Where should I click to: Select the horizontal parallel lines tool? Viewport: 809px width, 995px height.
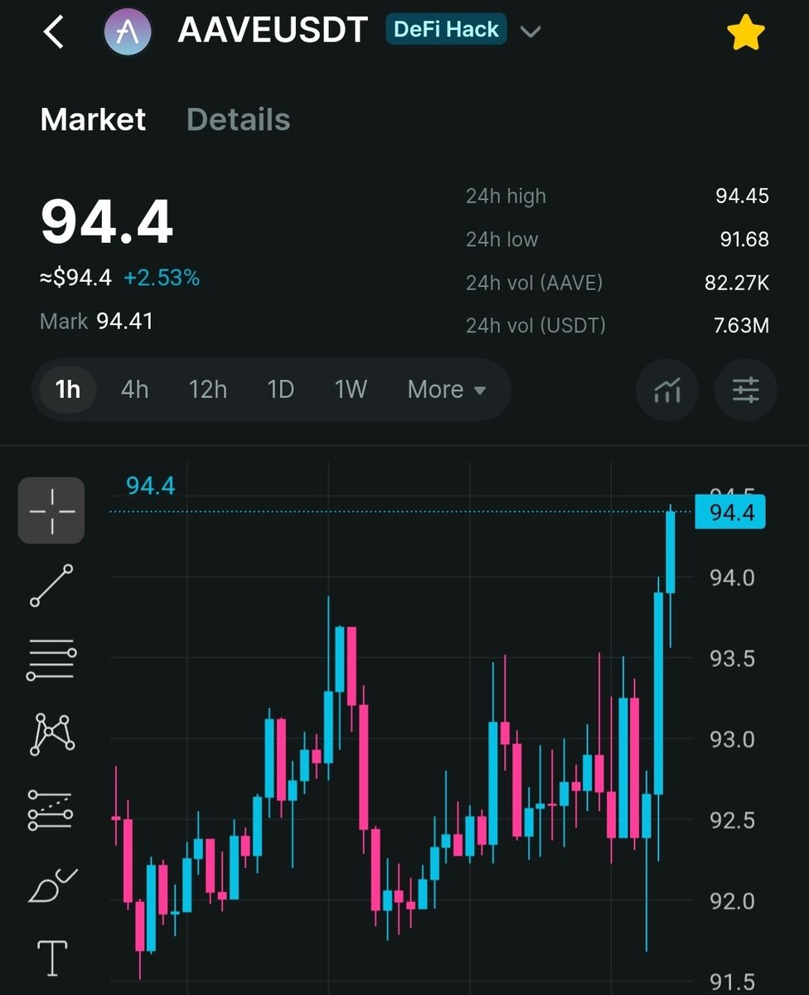51,661
